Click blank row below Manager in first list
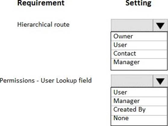Image resolution: width=168 pixels, height=126 pixels. point(139,68)
